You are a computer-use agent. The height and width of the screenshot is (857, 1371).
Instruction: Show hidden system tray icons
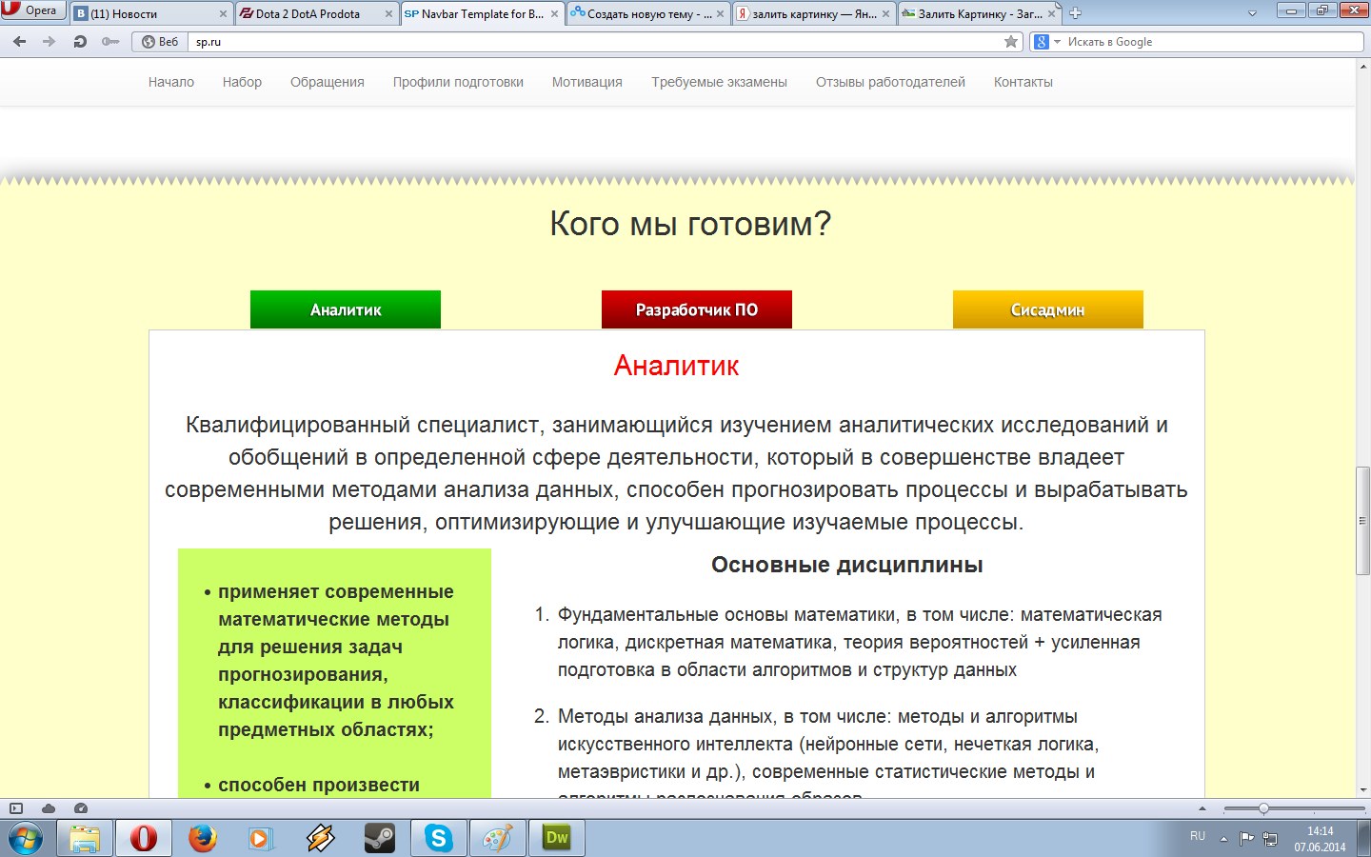click(1223, 839)
